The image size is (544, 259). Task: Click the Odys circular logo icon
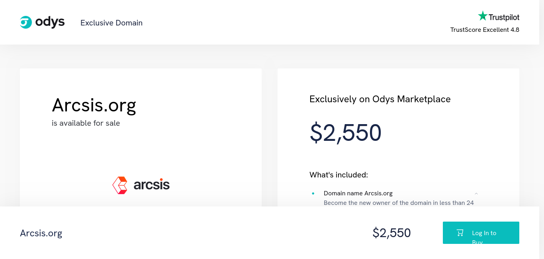[x=26, y=22]
